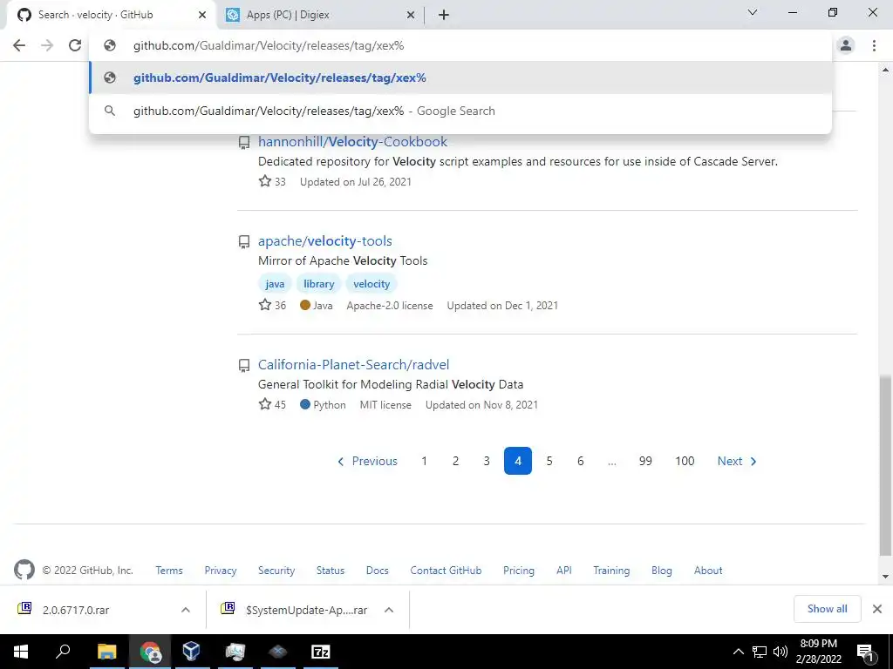Go to Previous results page
893x669 pixels.
pos(367,461)
